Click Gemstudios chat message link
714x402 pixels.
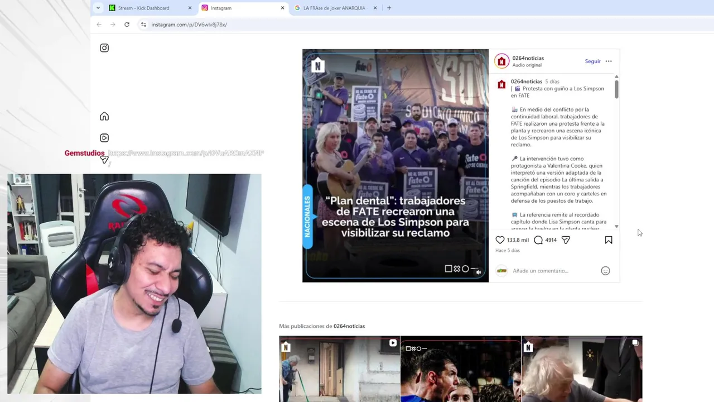tap(186, 153)
